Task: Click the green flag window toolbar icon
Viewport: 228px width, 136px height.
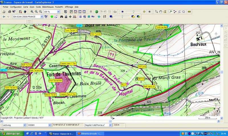Action: [x=71, y=12]
